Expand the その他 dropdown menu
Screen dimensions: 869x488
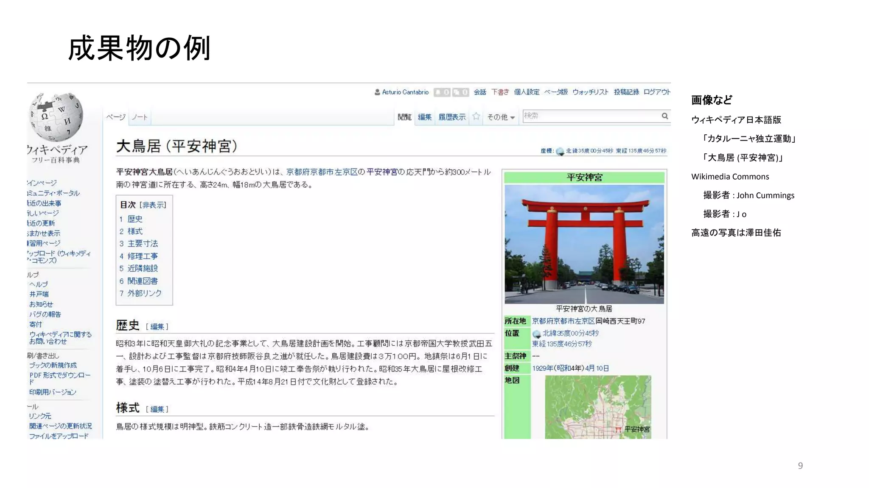coord(501,117)
